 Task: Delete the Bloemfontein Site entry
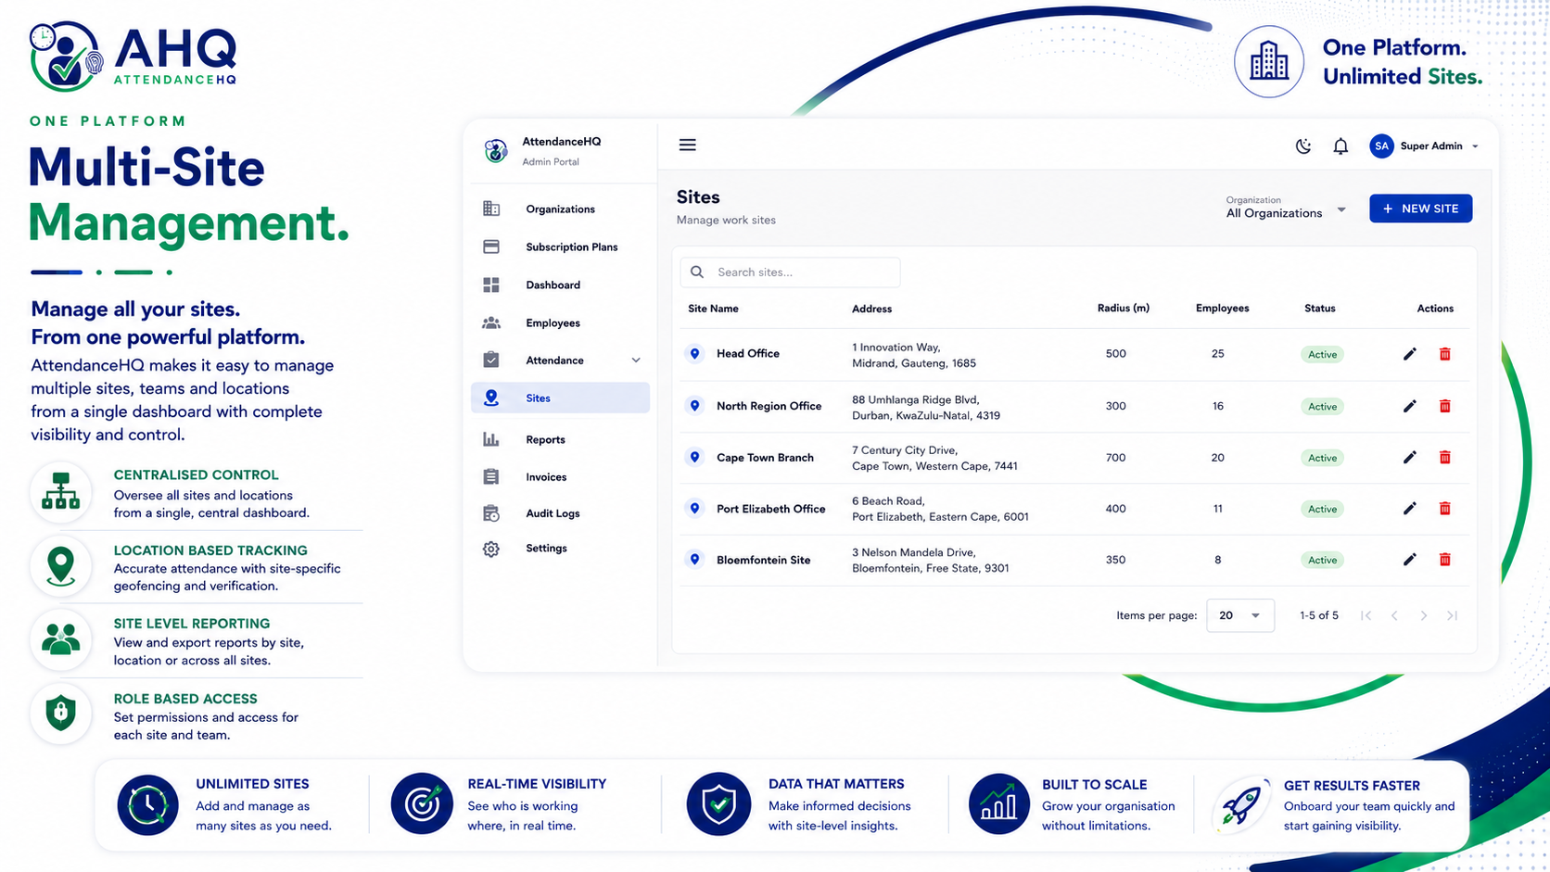click(x=1444, y=559)
